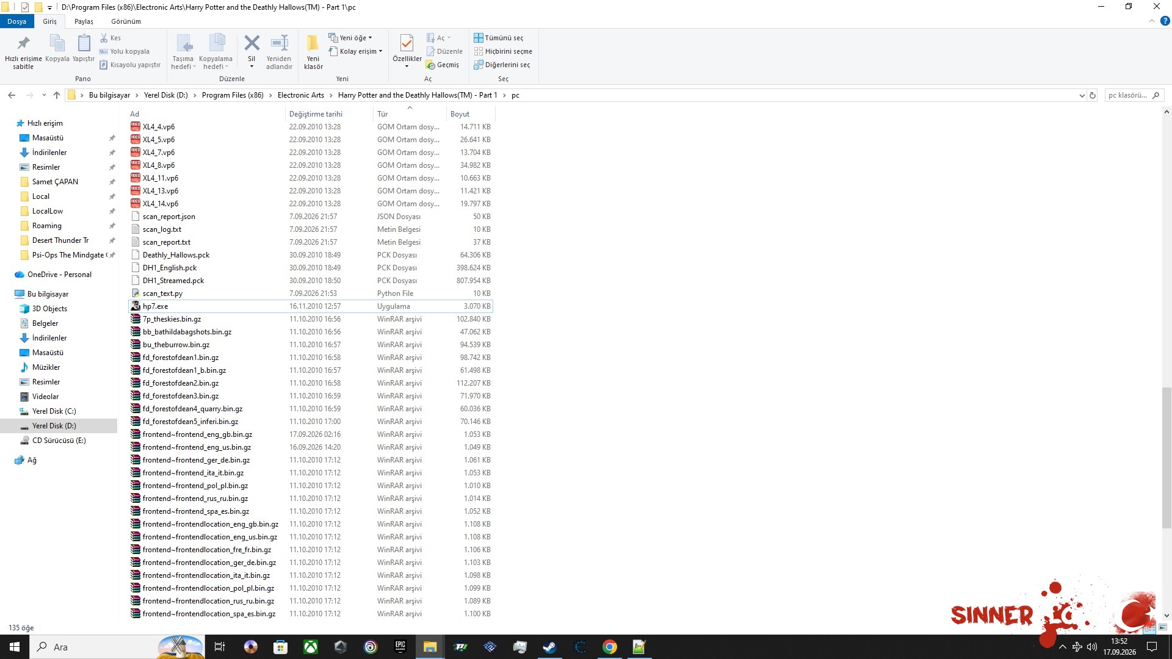
Task: Select the file bu_theburrow.bin.gz
Action: 176,345
